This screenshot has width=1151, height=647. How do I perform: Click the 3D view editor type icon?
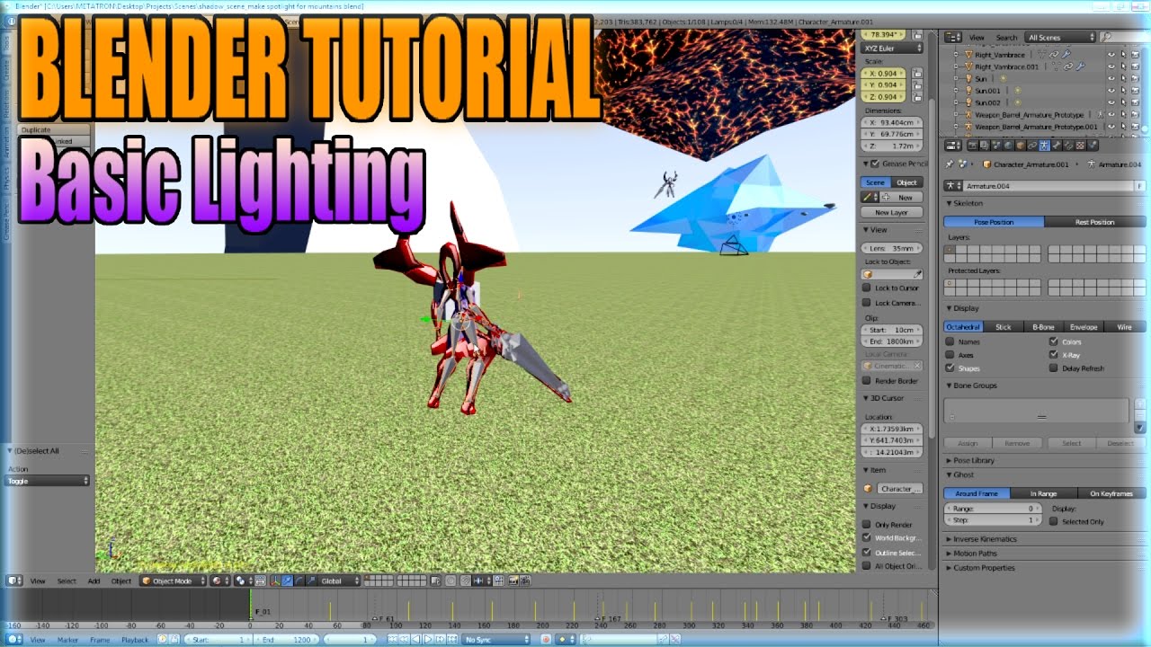point(14,581)
